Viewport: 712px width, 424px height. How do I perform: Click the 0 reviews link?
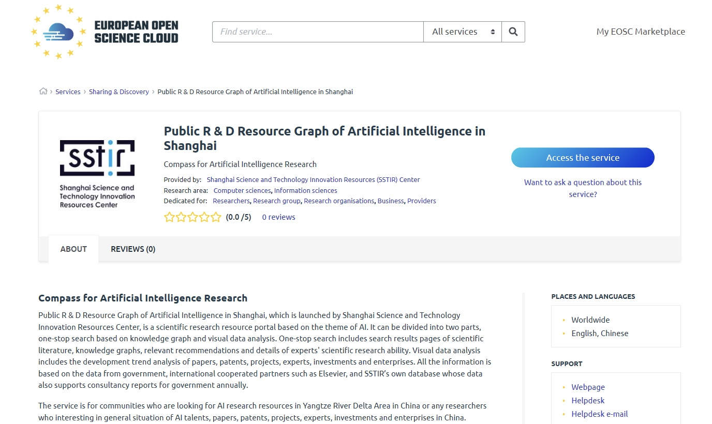pyautogui.click(x=278, y=217)
